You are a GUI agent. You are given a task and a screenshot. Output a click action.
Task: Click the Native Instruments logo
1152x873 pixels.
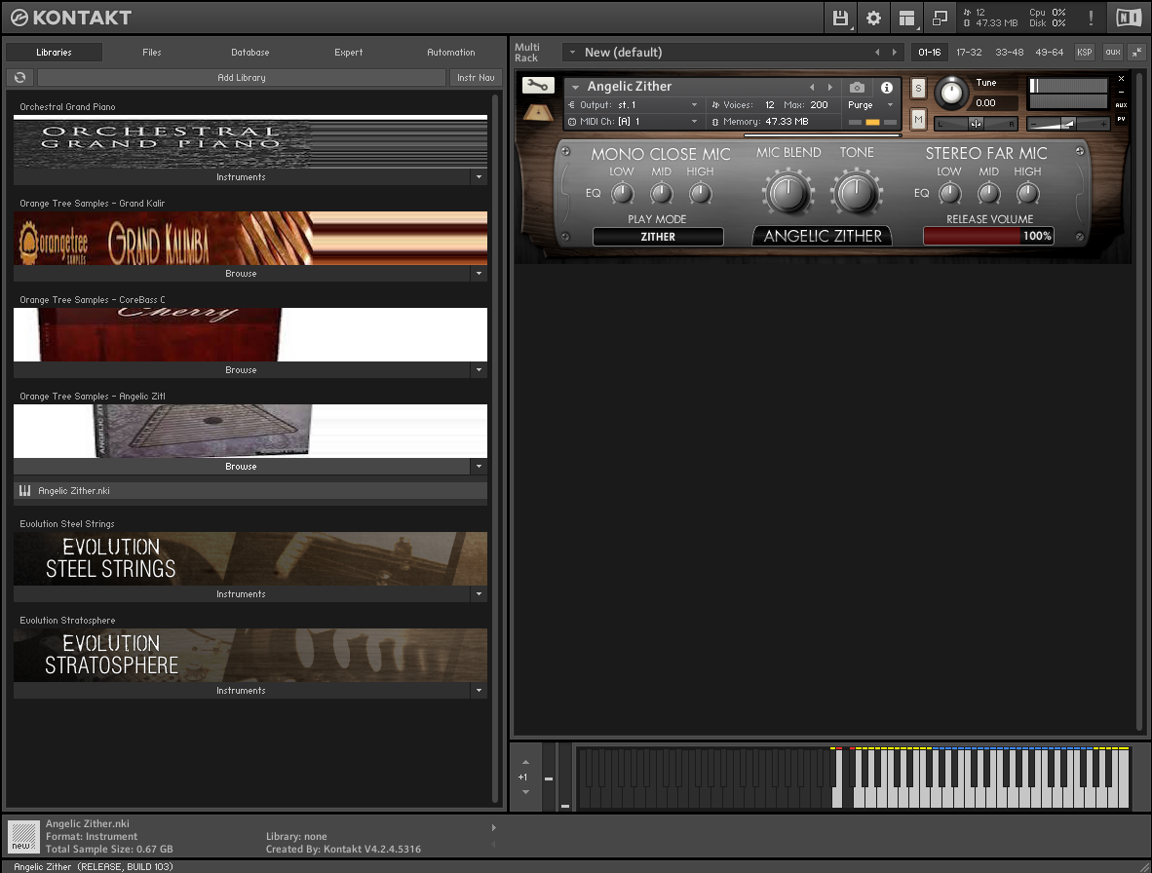pos(1128,18)
